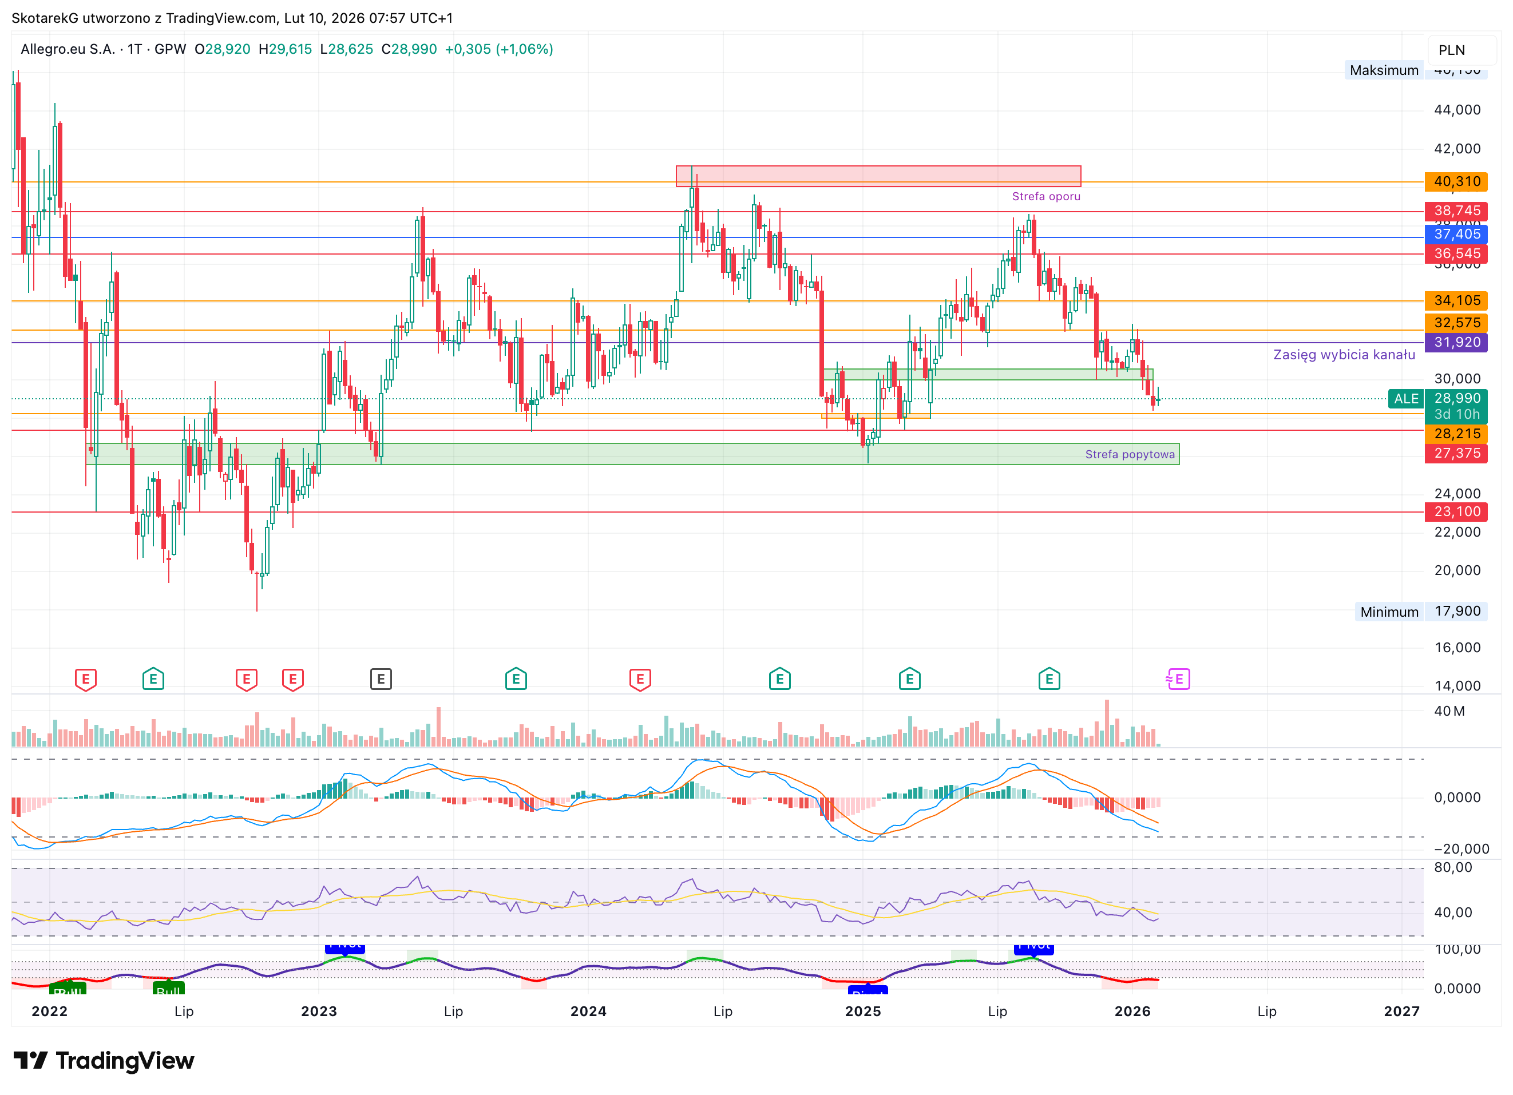The image size is (1513, 1095).
Task: Click the 'Strefa oporu' annotation text
Action: [1045, 196]
